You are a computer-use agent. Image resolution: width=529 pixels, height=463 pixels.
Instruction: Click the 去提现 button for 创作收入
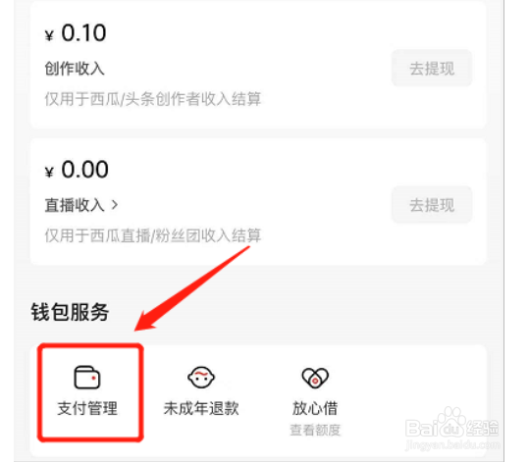432,68
